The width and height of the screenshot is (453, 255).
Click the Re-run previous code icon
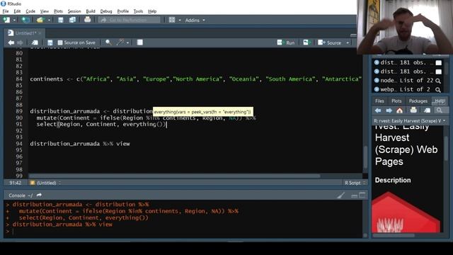pyautogui.click(x=306, y=42)
